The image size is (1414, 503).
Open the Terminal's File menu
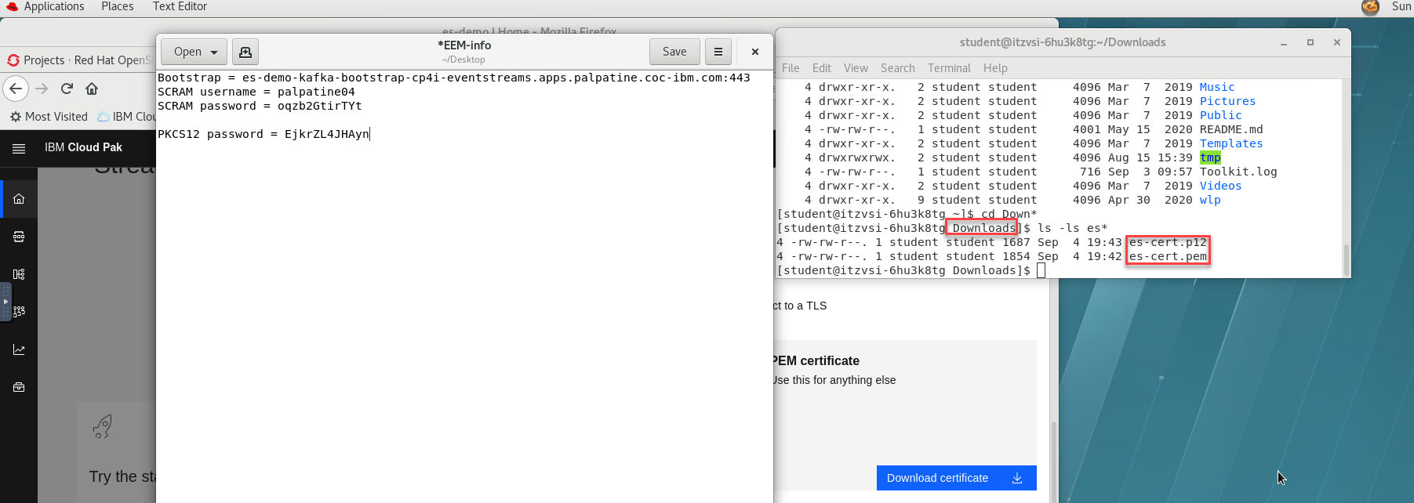tap(791, 68)
